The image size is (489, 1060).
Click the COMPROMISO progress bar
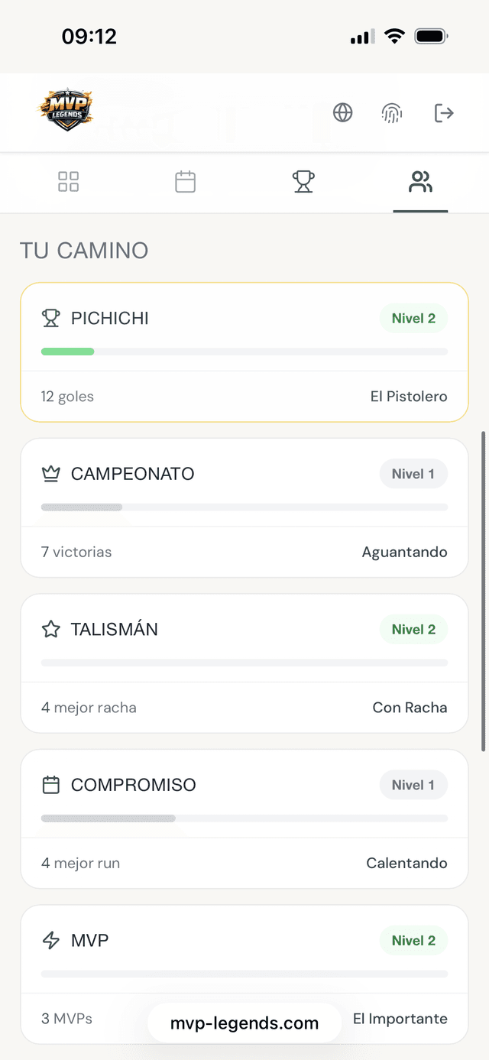(x=244, y=819)
